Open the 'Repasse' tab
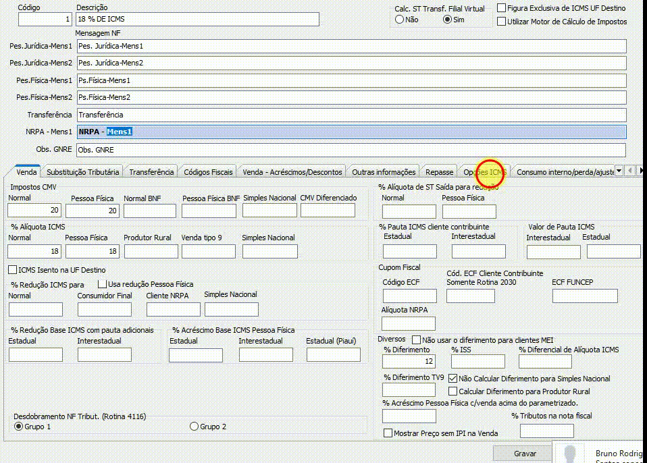The width and height of the screenshot is (647, 463). pyautogui.click(x=439, y=172)
